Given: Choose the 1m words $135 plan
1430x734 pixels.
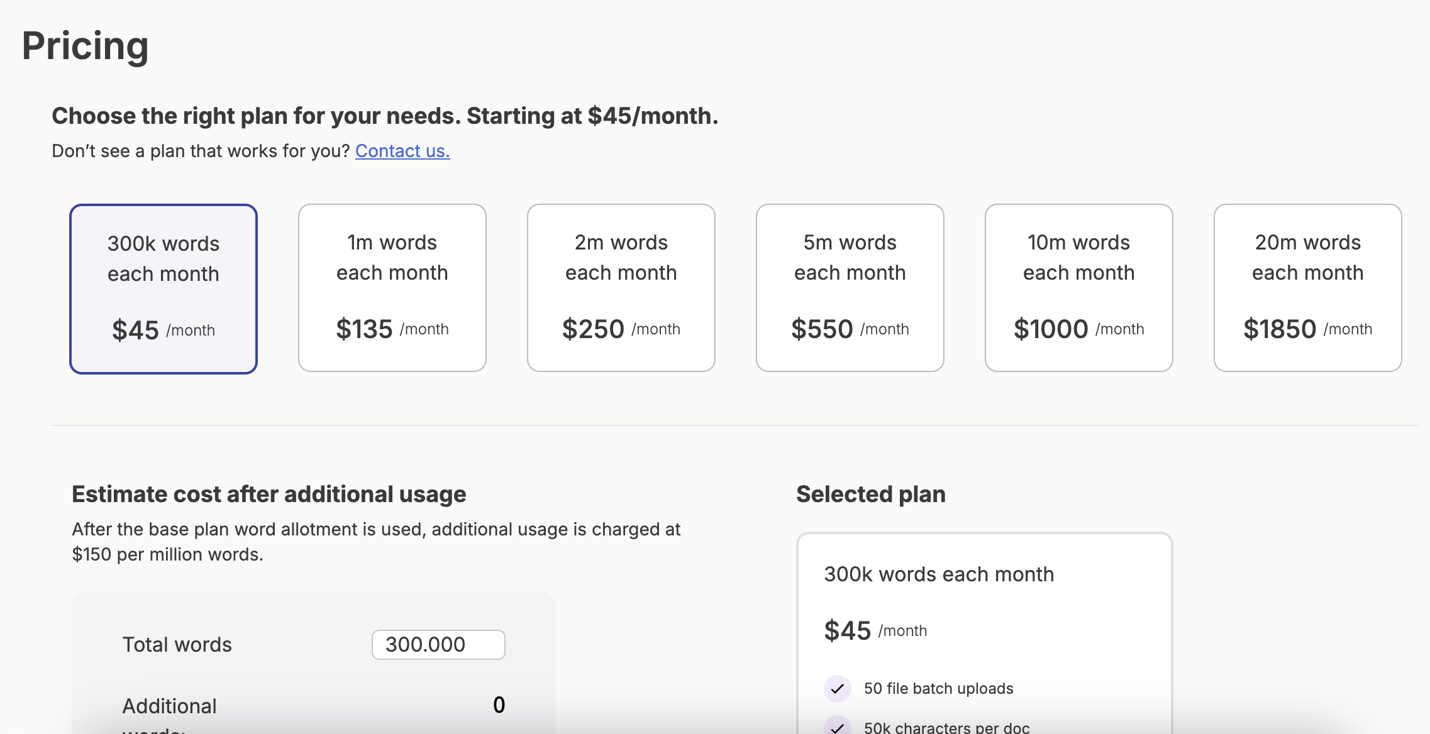Looking at the screenshot, I should click(392, 288).
